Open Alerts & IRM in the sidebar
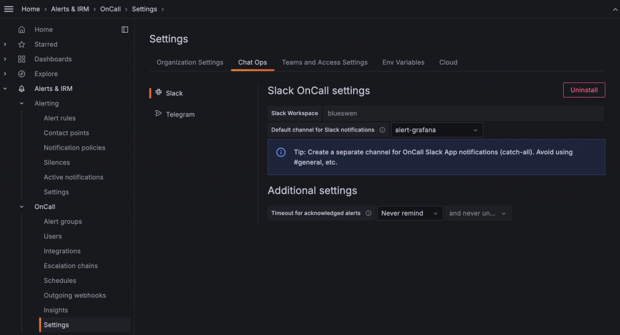 point(53,88)
